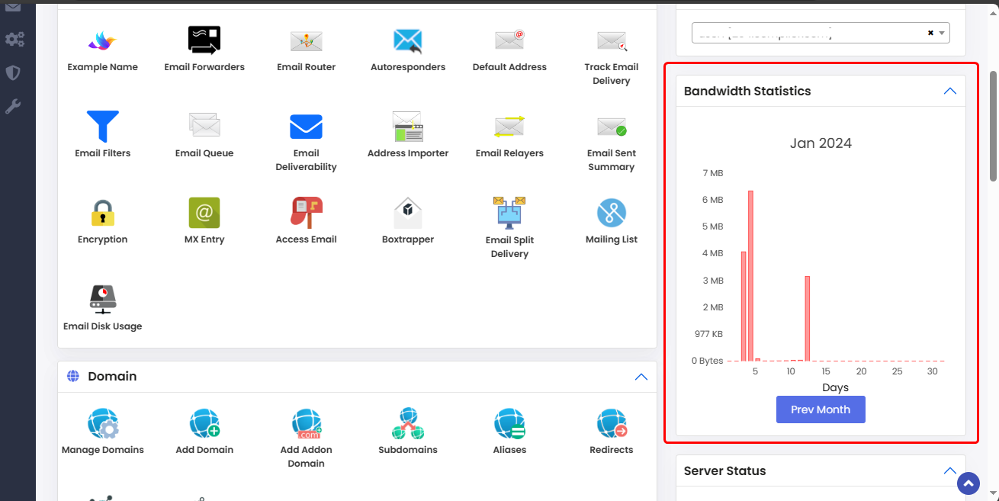The image size is (999, 501).
Task: Collapse the Bandwidth Statistics panel
Action: [x=949, y=91]
